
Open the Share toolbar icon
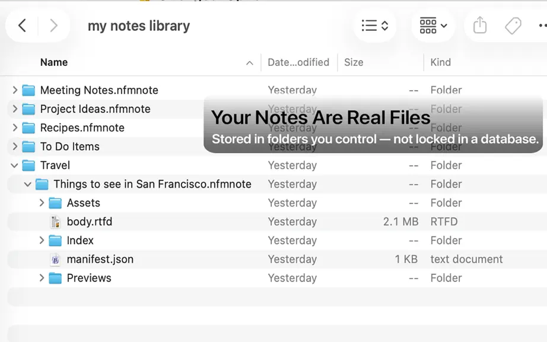[x=480, y=25]
